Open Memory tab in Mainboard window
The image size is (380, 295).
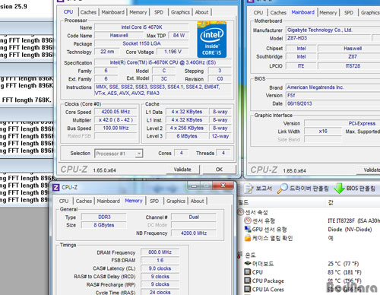[328, 12]
